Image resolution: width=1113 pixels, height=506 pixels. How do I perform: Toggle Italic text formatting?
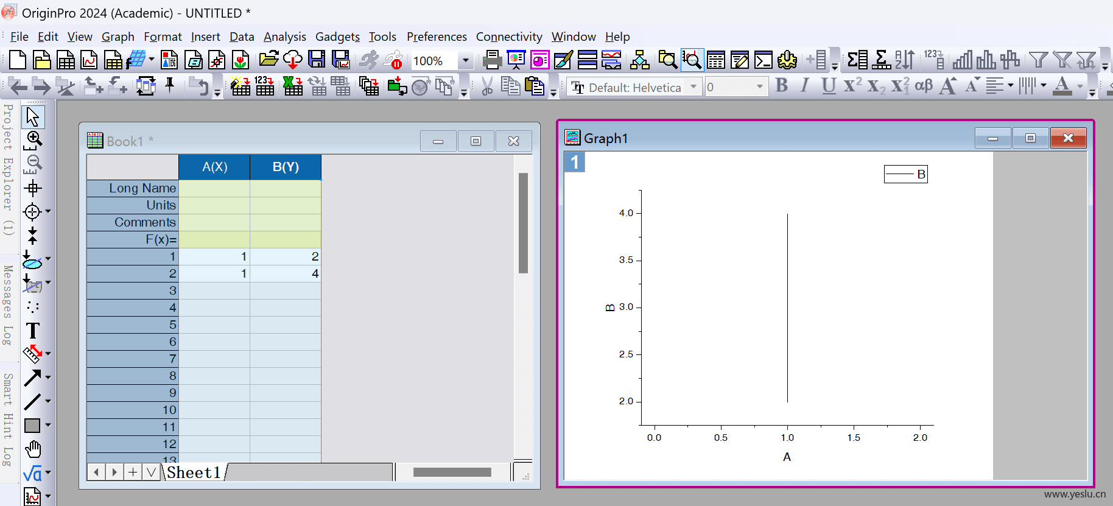click(x=805, y=86)
